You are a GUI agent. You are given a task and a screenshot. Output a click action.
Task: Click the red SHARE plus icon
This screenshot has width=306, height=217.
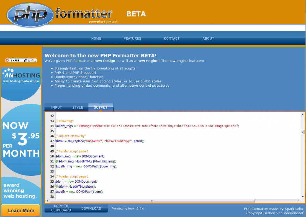point(7,60)
